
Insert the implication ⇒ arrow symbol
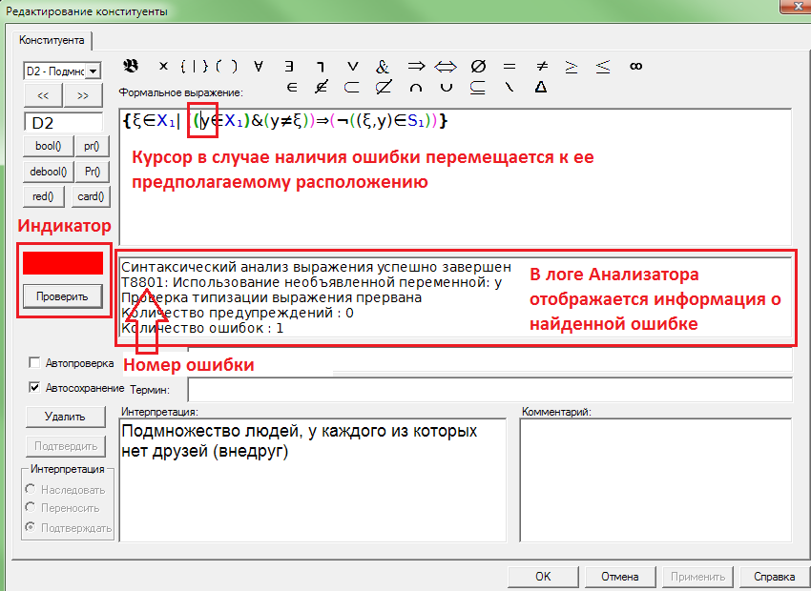415,67
